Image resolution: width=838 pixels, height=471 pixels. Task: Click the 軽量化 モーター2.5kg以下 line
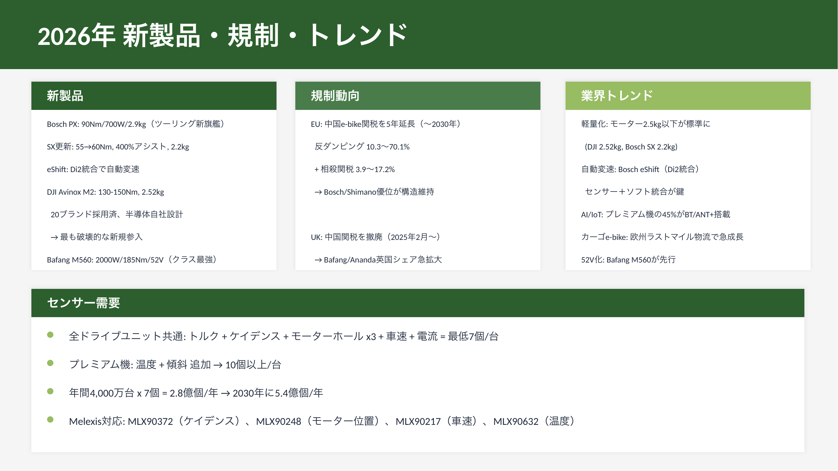click(x=645, y=124)
